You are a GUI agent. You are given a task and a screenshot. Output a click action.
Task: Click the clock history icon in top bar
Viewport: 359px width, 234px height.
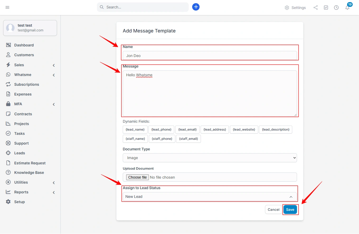336,7
